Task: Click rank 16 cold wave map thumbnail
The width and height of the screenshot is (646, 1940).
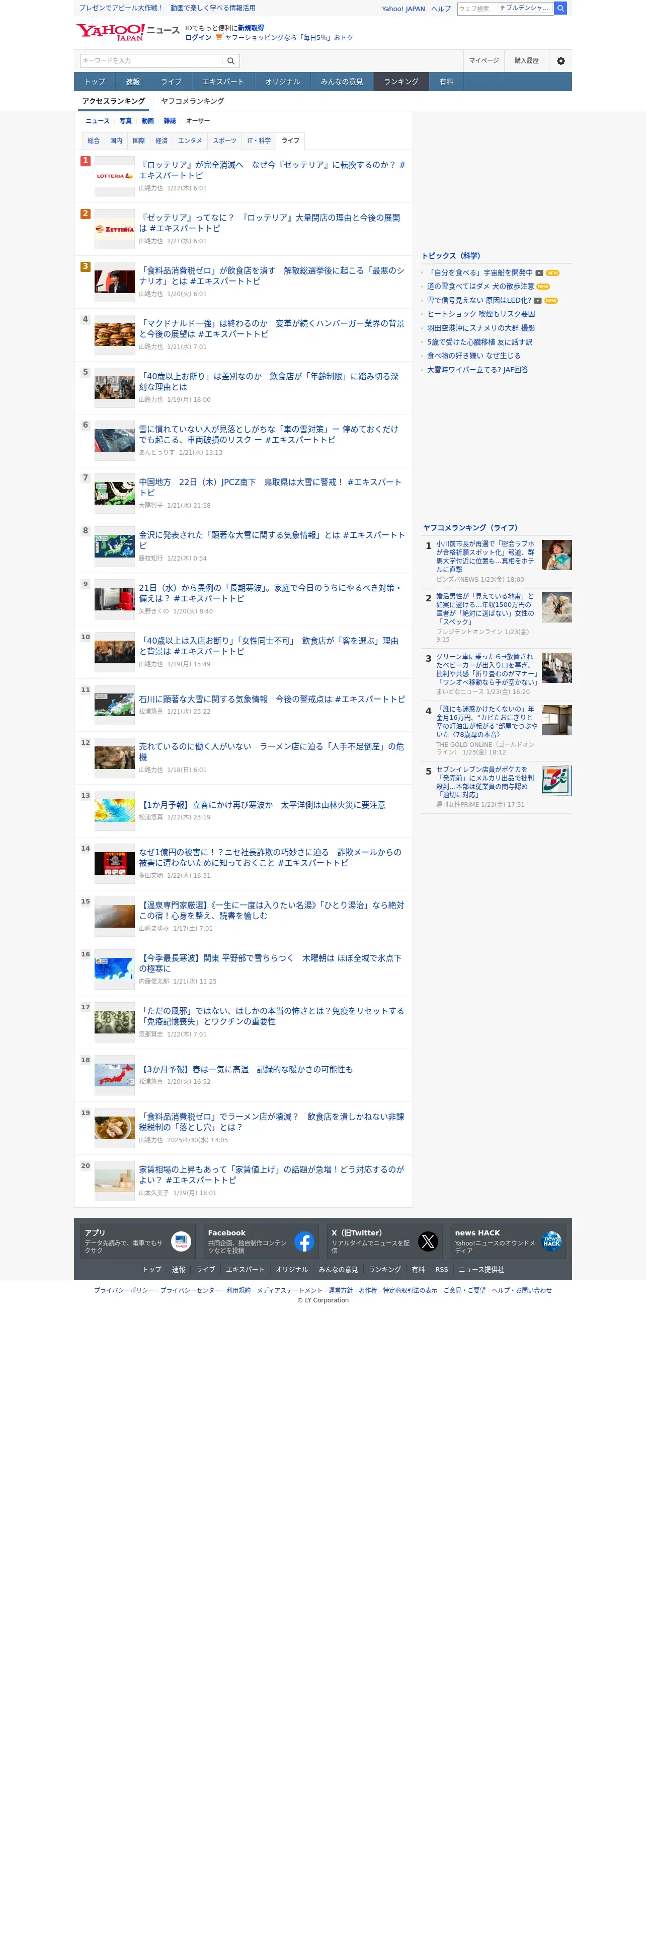Action: coord(114,969)
